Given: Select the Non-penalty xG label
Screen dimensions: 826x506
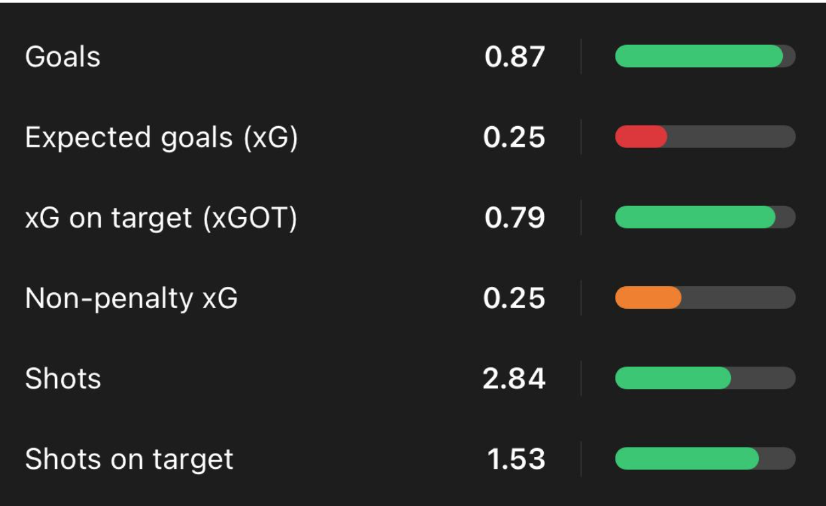Looking at the screenshot, I should (131, 298).
